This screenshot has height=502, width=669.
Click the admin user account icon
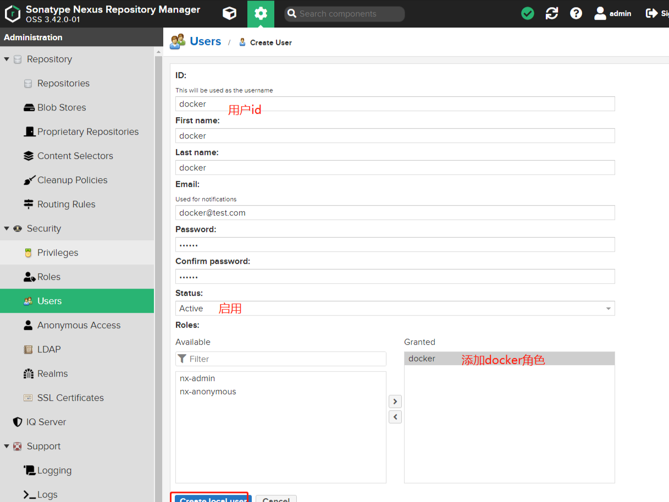point(600,14)
